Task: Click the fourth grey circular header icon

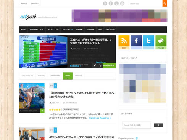Action: coord(122,3)
